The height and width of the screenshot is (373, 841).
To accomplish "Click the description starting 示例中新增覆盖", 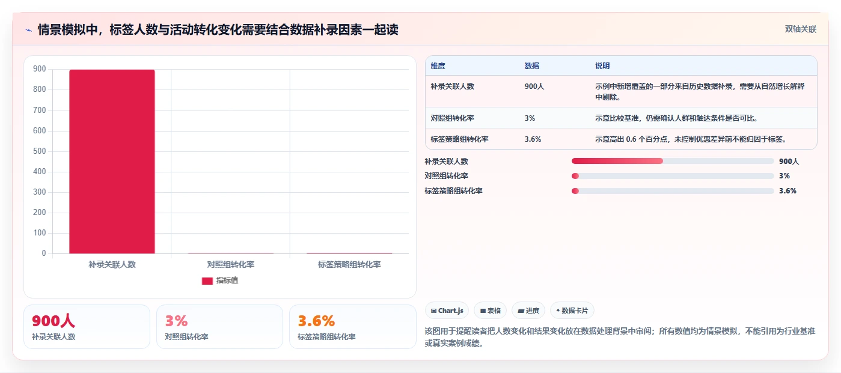I will [x=700, y=91].
